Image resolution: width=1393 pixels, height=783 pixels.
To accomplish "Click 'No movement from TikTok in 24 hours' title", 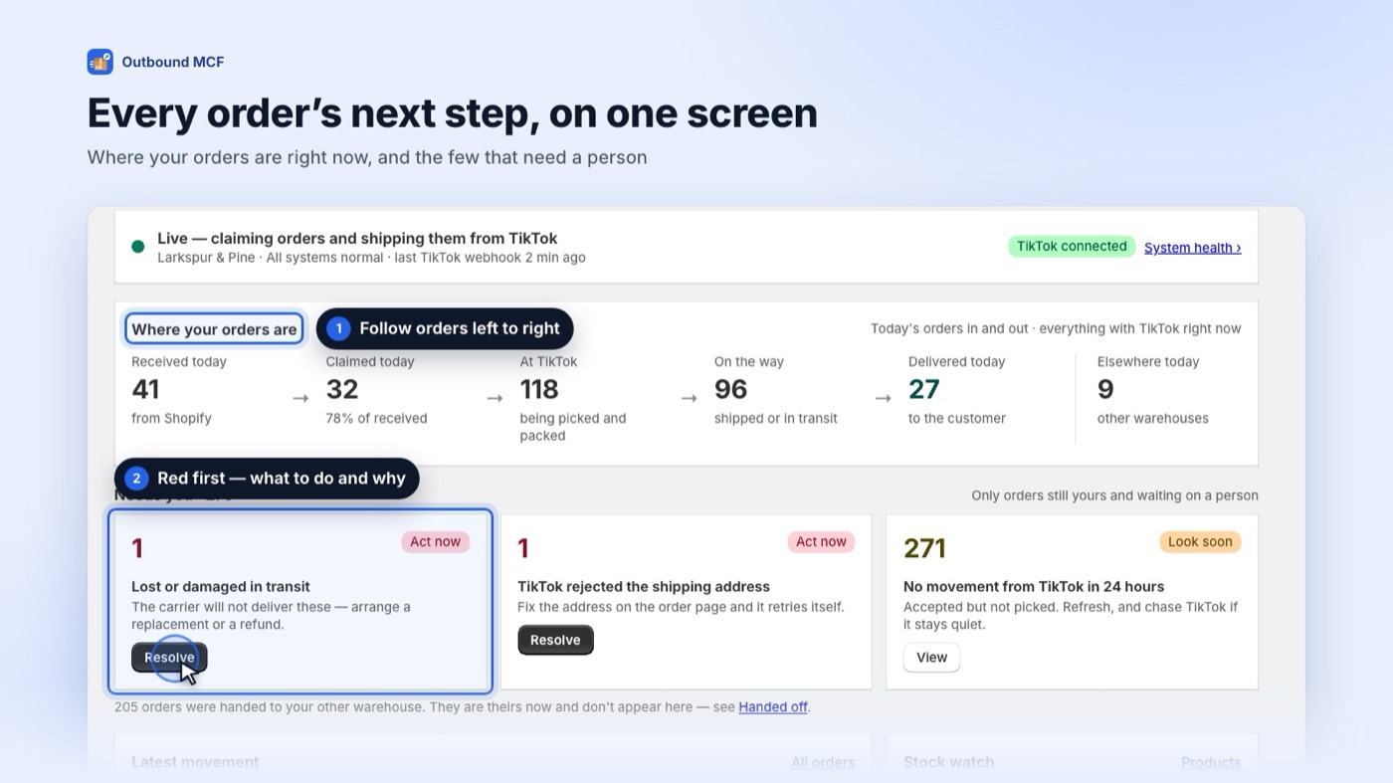I will [1034, 587].
